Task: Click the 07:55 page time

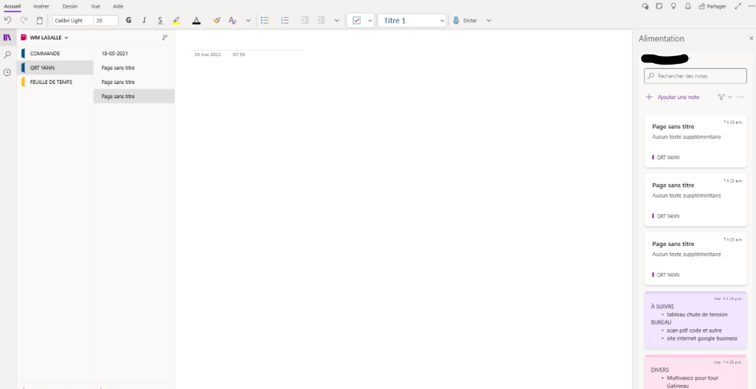Action: pos(239,55)
